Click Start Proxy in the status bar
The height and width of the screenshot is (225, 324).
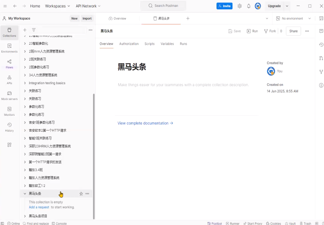(253, 223)
